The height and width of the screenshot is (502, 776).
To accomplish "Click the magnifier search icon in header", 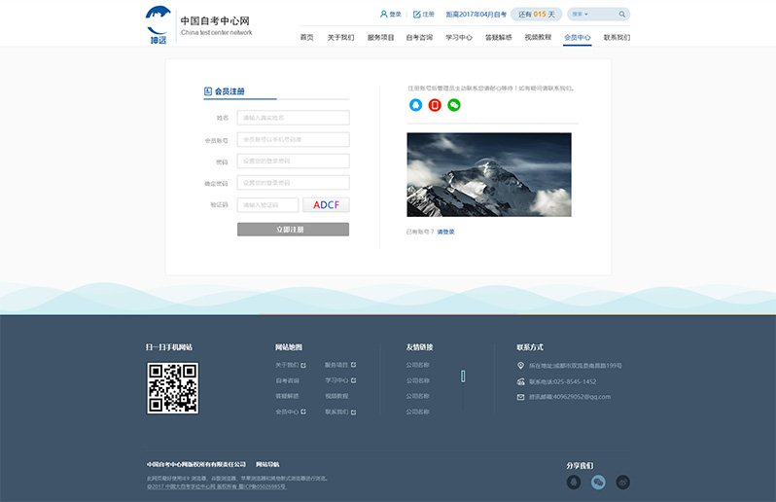I will pos(621,15).
